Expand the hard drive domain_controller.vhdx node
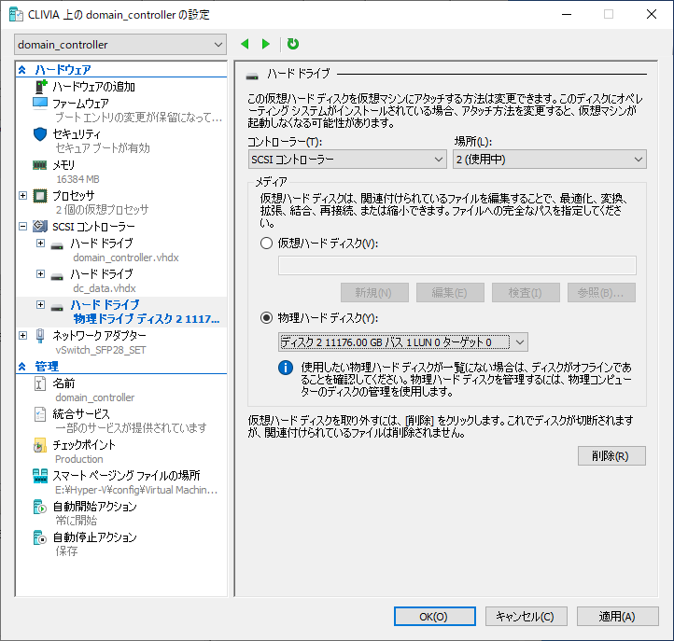Screen dimensions: 674x641 [x=40, y=244]
